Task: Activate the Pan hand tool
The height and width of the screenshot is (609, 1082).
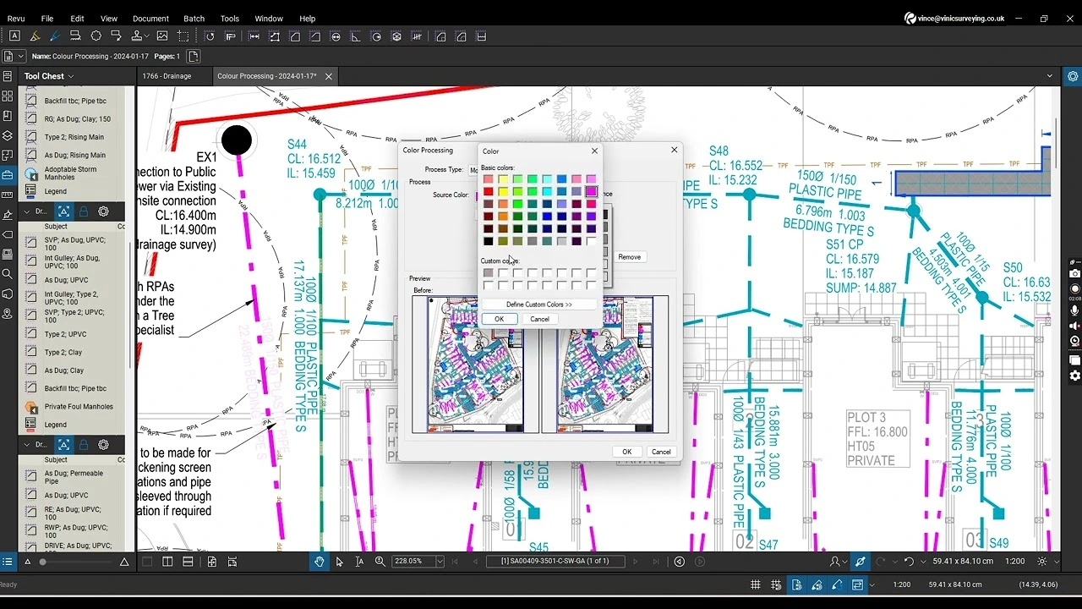Action: coord(320,562)
